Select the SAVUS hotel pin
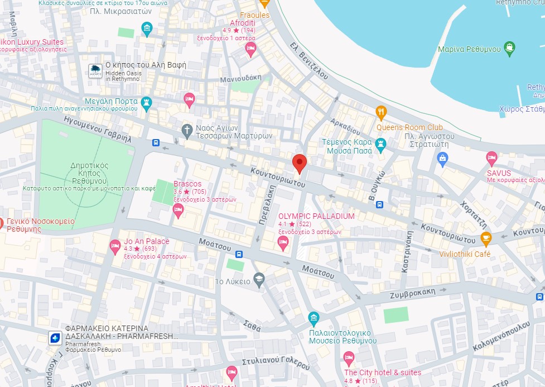 click(491, 159)
